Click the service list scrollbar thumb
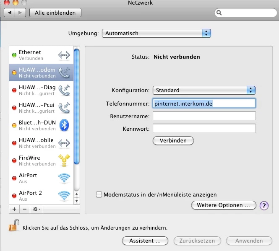 [x=76, y=106]
